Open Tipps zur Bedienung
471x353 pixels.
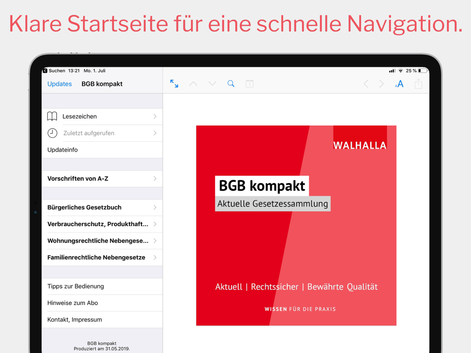102,286
